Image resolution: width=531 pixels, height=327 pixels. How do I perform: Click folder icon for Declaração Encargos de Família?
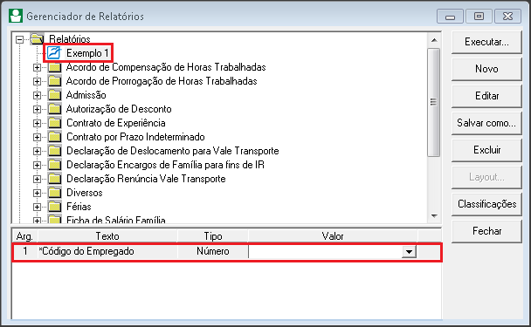54,165
